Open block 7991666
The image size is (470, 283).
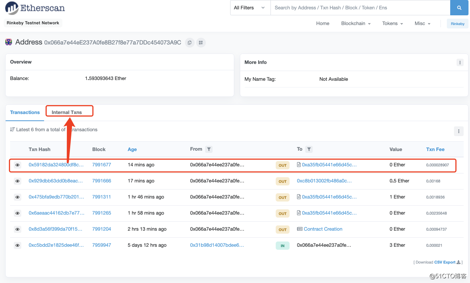tap(102, 181)
